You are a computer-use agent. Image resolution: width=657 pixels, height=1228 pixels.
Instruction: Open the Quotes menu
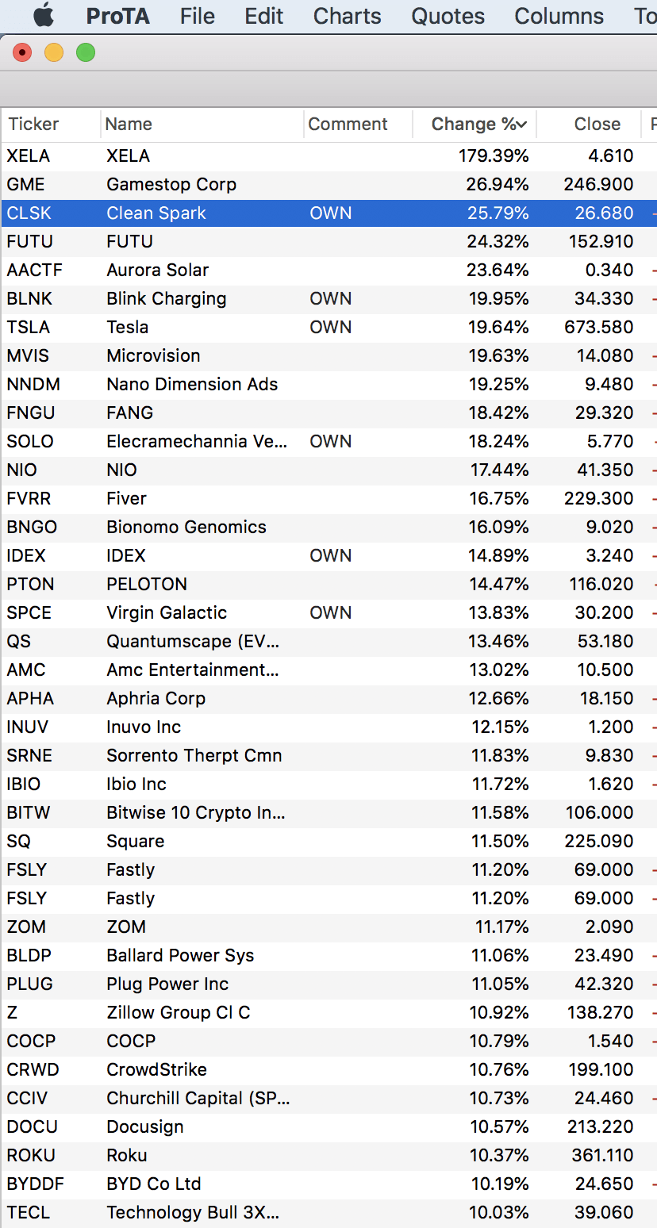[448, 16]
